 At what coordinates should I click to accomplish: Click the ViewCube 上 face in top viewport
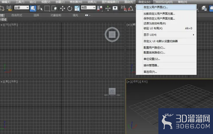pyautogui.click(x=112, y=35)
